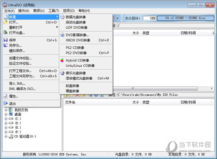Open the 工具(T) menu
Image resolution: width=217 pixels, height=159 pixels.
click(54, 11)
